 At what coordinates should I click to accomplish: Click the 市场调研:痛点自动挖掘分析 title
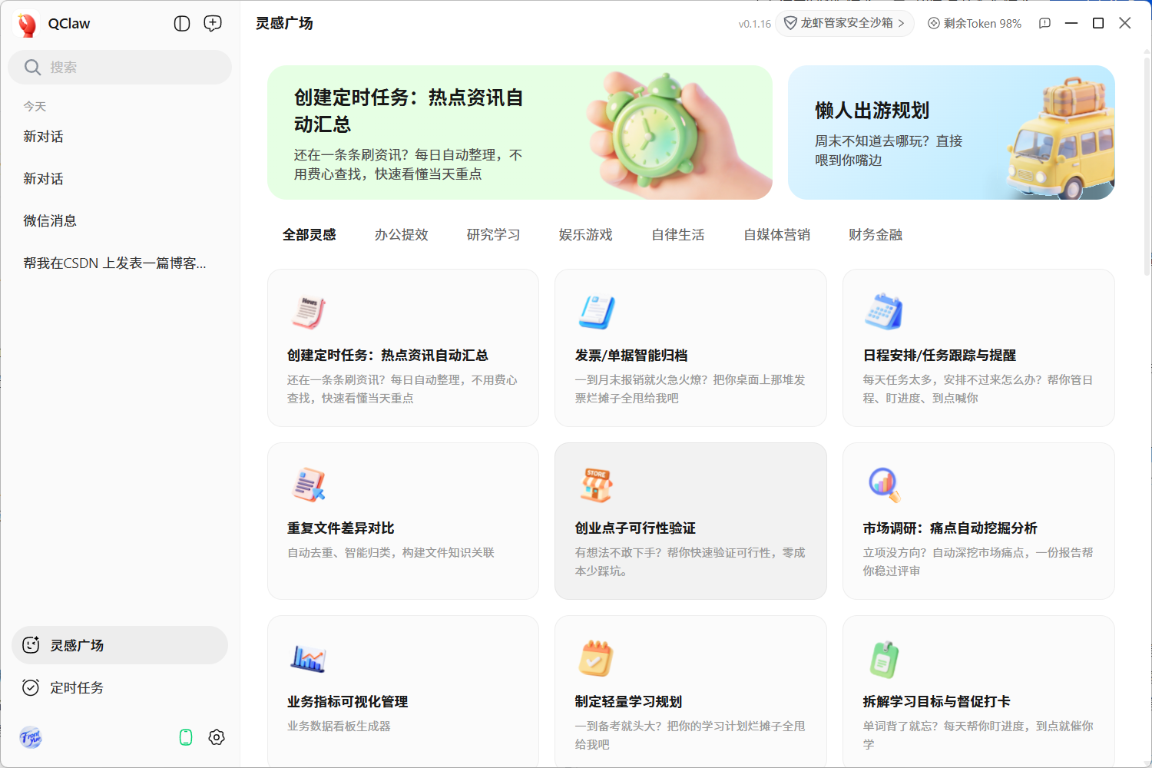(950, 528)
